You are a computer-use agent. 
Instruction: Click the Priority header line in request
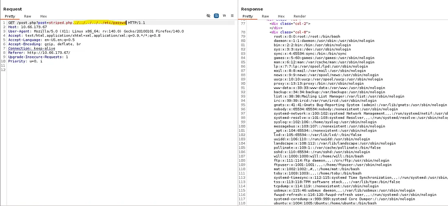tap(25, 61)
